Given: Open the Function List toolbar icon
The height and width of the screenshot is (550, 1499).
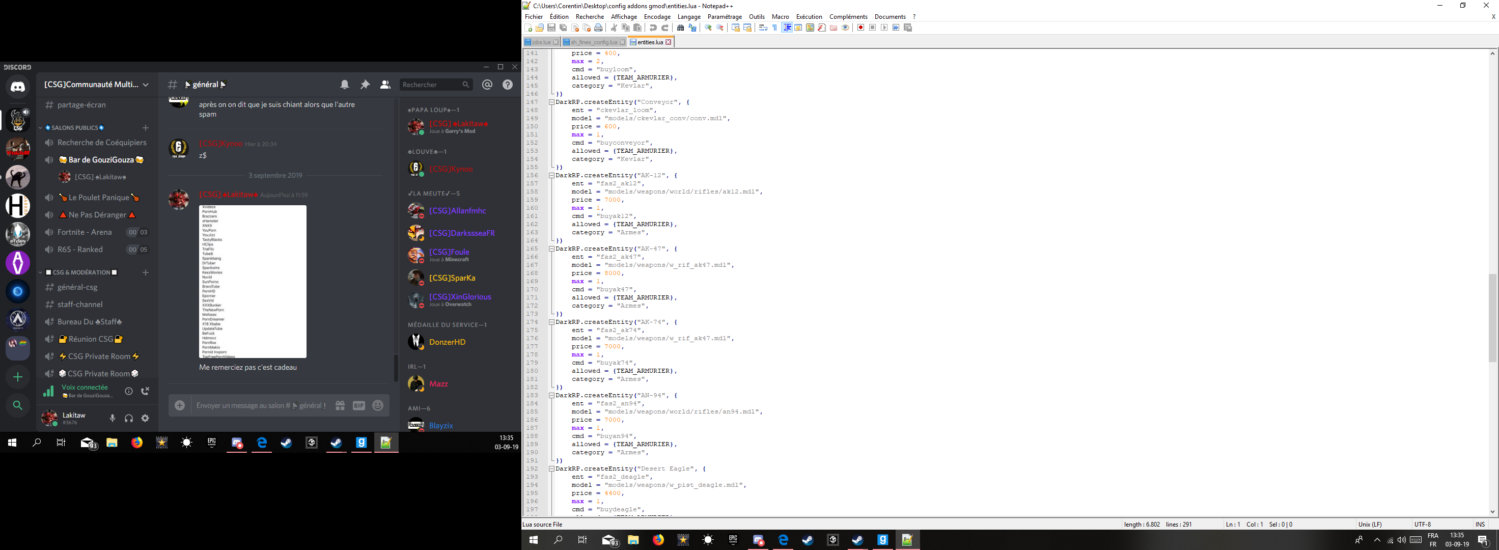Looking at the screenshot, I should click(x=822, y=28).
